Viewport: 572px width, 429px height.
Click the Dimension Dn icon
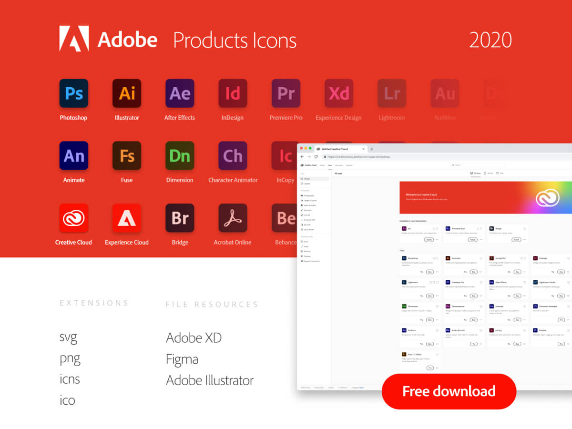pyautogui.click(x=180, y=155)
